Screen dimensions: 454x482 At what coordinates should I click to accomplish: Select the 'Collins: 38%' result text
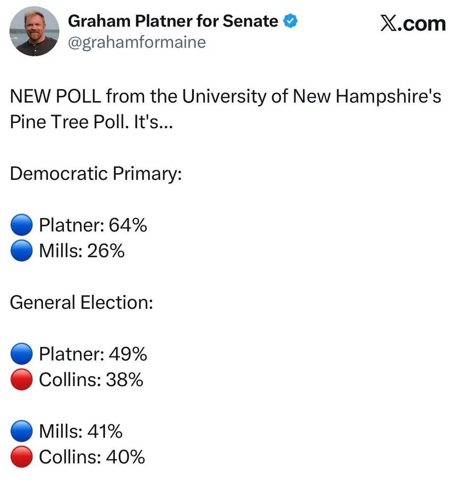(91, 379)
